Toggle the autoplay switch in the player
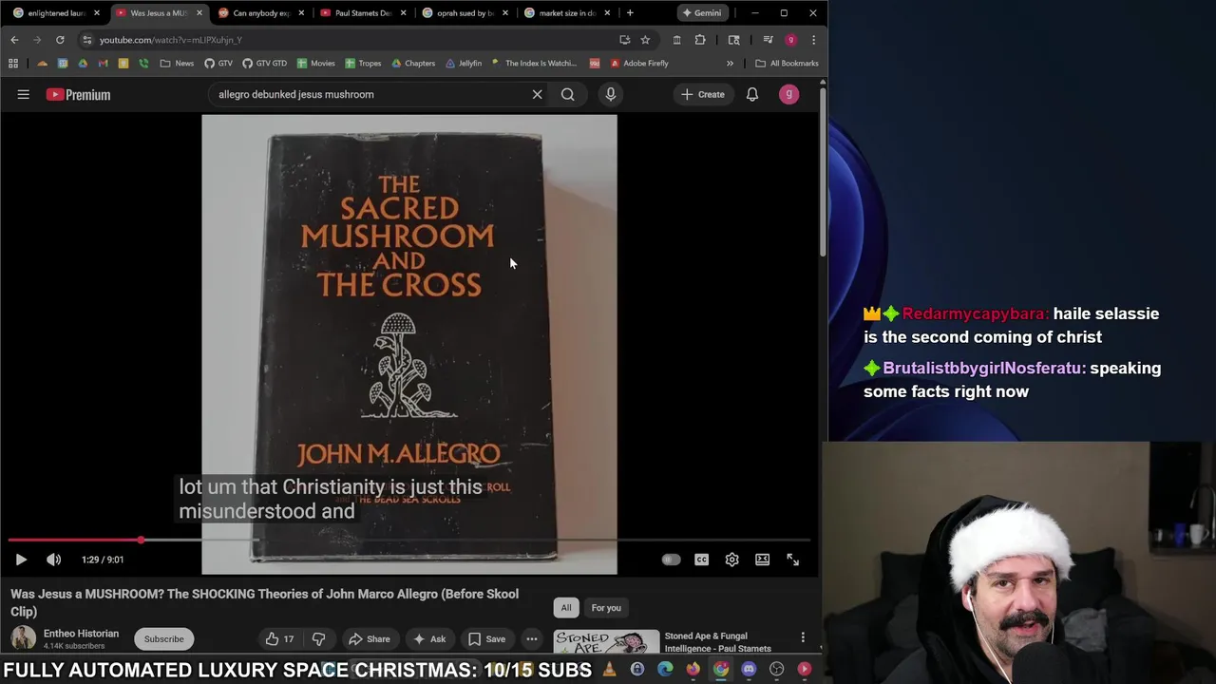 pos(671,560)
